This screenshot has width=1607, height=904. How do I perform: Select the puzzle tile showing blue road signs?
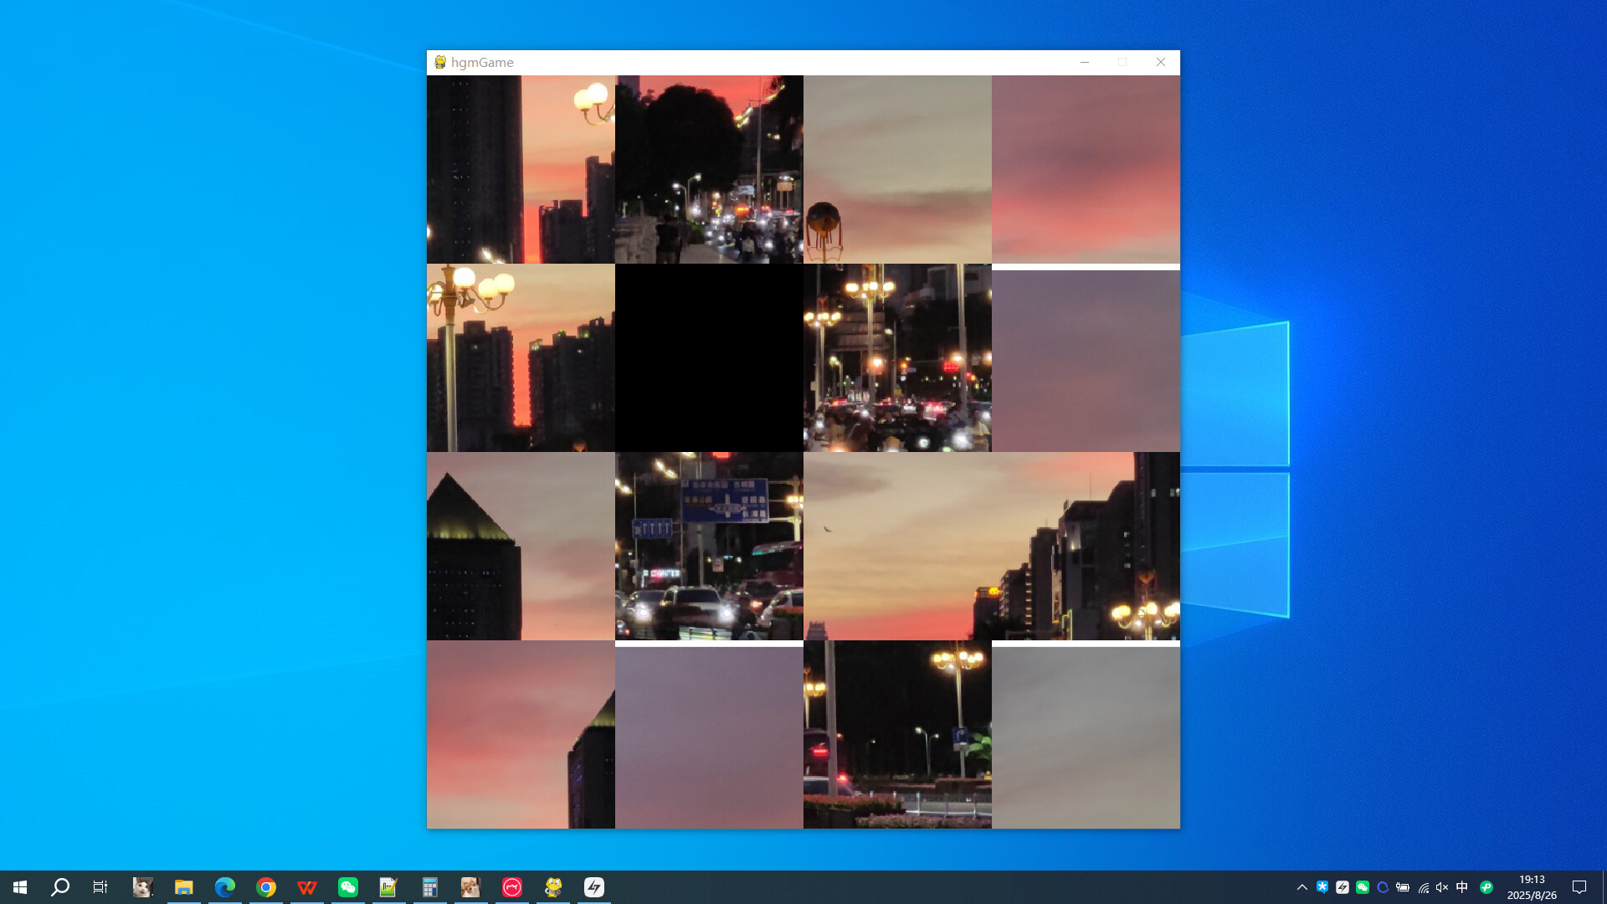click(x=709, y=546)
